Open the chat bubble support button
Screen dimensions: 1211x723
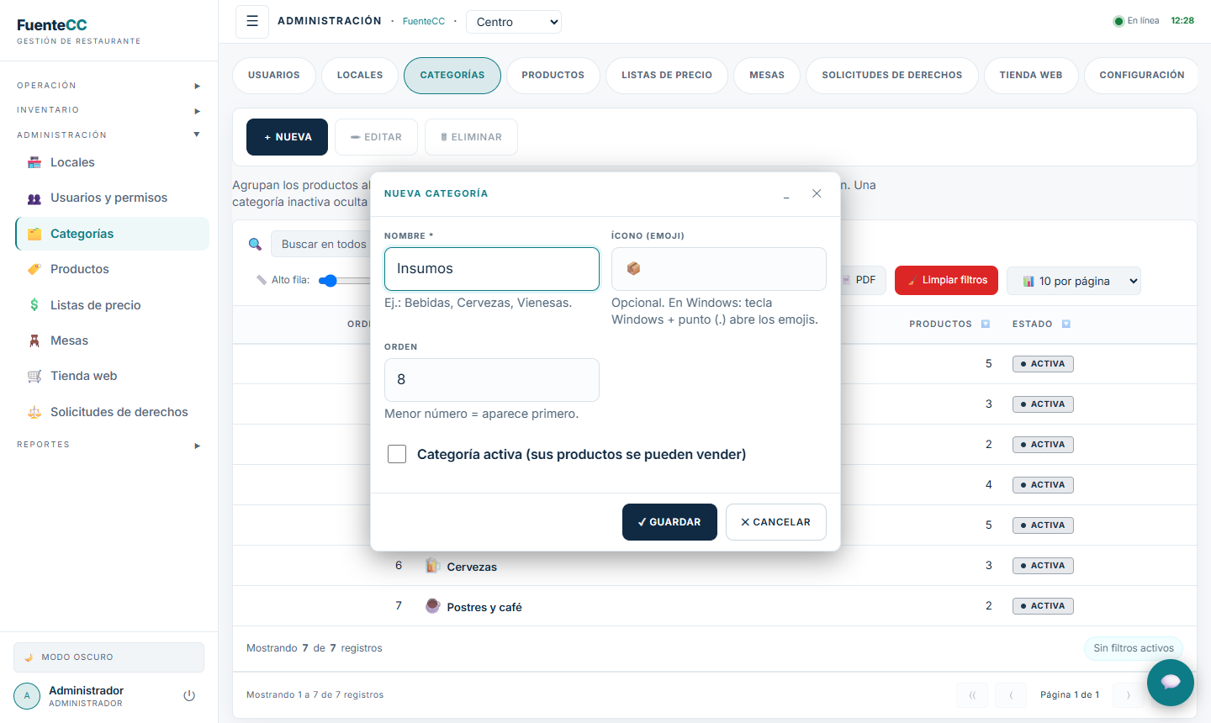pos(1171,683)
